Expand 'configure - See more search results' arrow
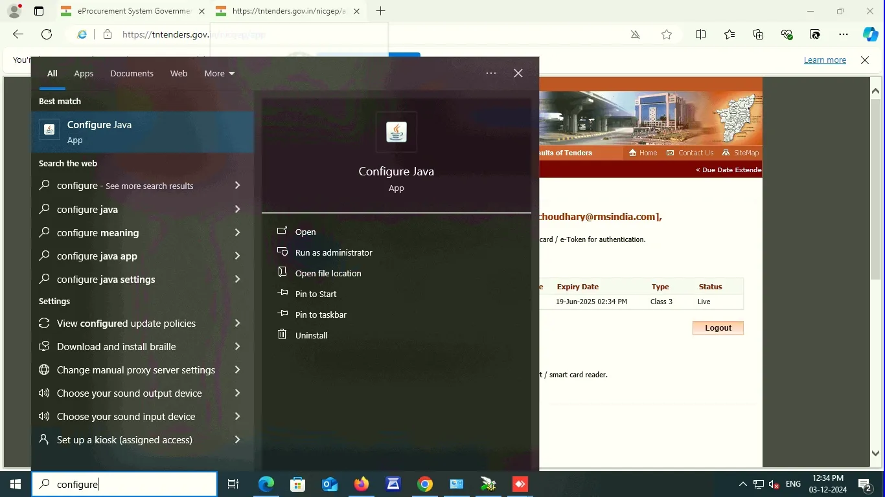Viewport: 885px width, 497px height. tap(237, 186)
